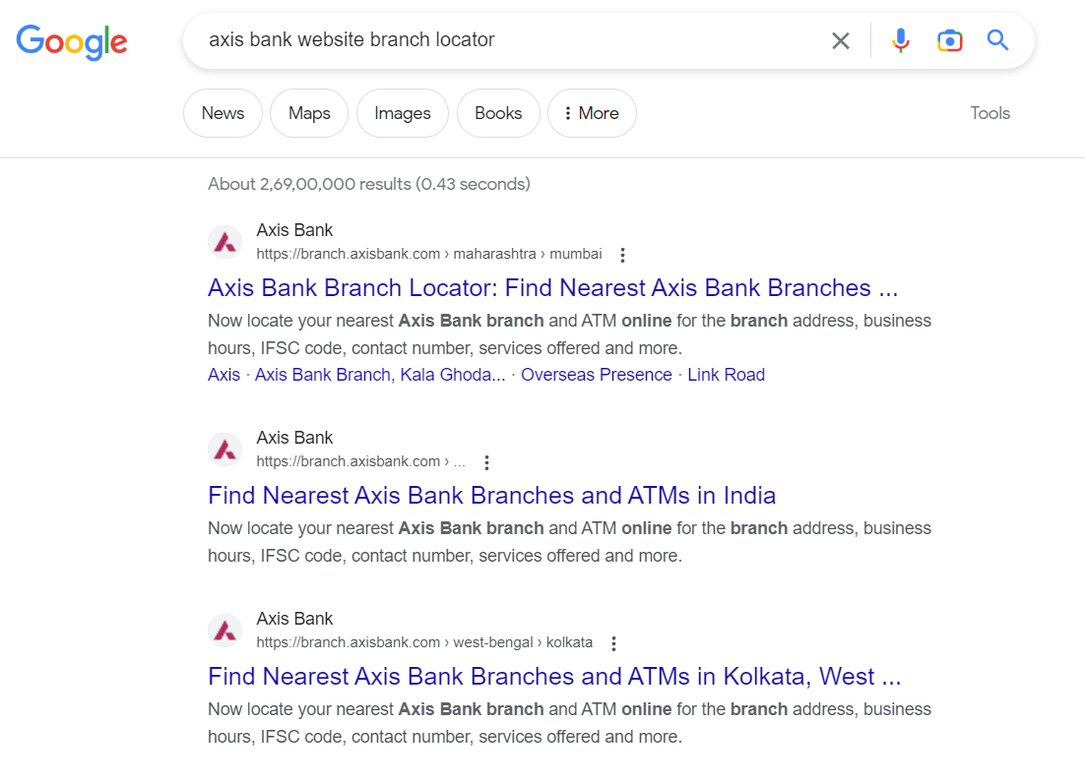Viewport: 1085px width, 784px height.
Task: Clear the search query with X
Action: (x=840, y=40)
